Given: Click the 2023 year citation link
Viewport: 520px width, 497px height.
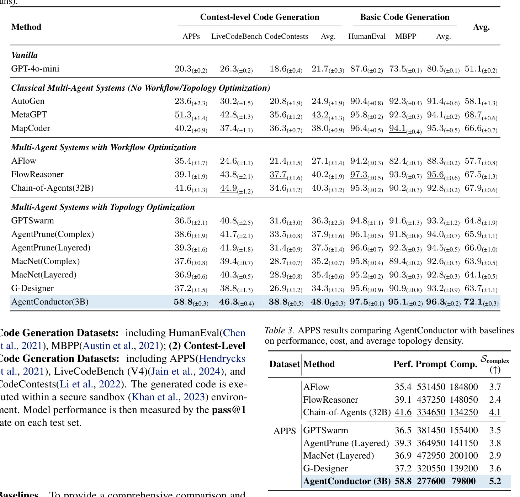Looking at the screenshot, I should [x=194, y=397].
